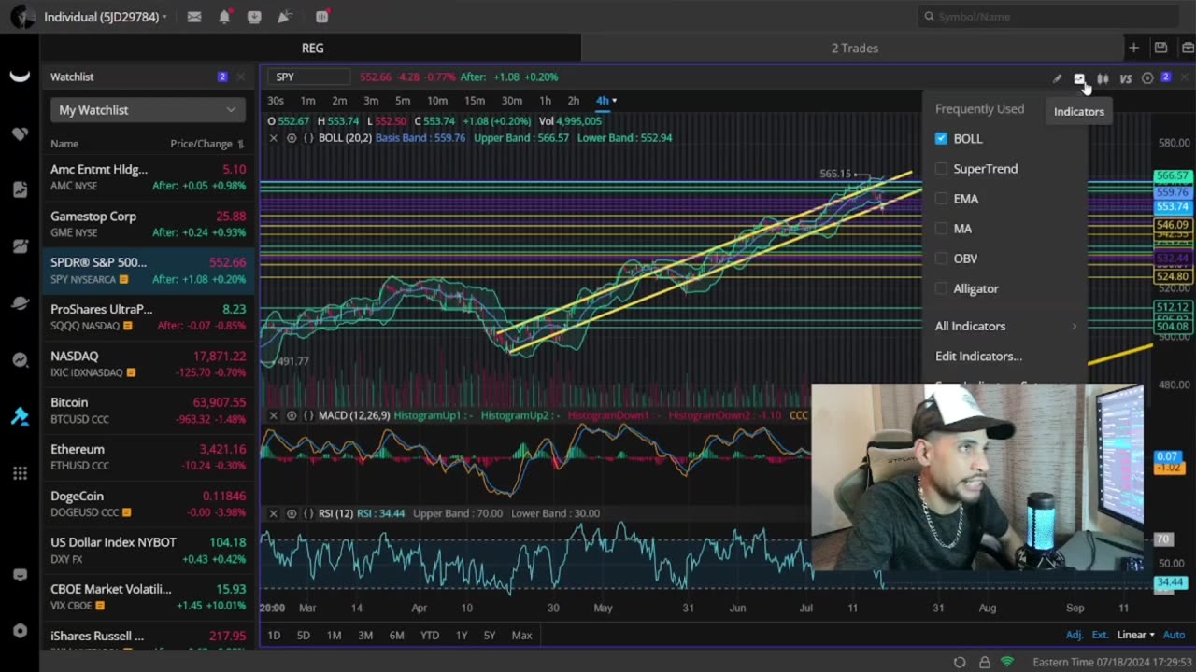Open the notifications bell
Viewport: 1196px width, 672px height.
224,17
